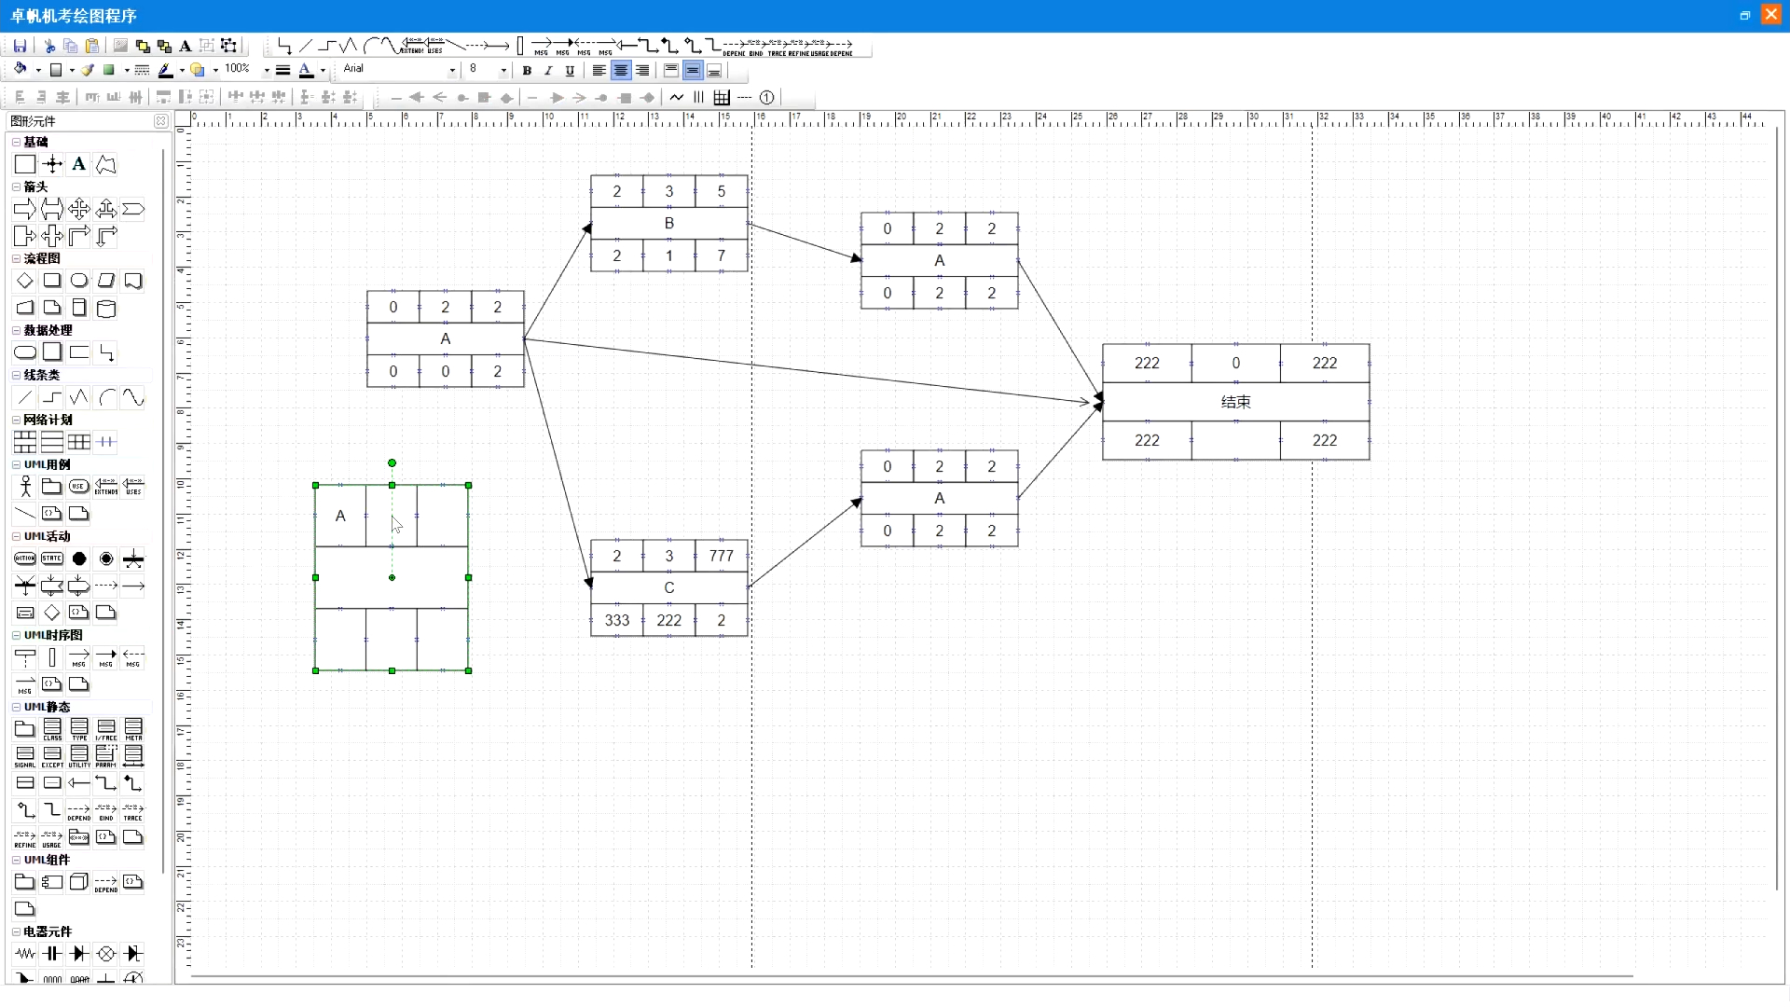Click the Copy icon in the toolbar
Screen dimensions: 1790x1007
[71, 46]
